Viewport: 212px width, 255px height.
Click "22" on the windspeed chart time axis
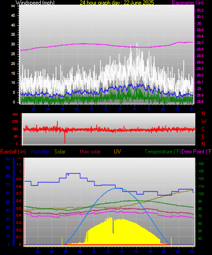[177, 109]
